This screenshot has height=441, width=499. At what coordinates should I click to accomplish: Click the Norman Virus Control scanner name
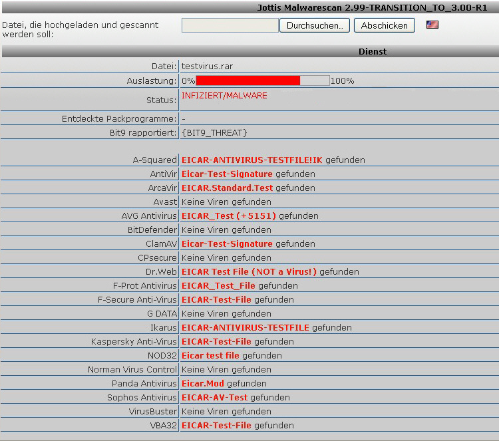click(x=132, y=370)
